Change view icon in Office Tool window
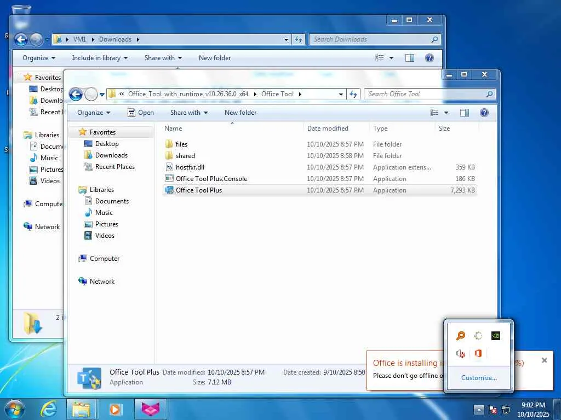The height and width of the screenshot is (420, 561). pos(434,113)
